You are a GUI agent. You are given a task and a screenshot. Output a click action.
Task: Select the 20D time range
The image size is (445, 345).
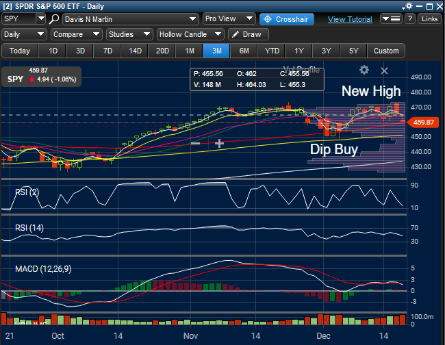click(x=162, y=51)
